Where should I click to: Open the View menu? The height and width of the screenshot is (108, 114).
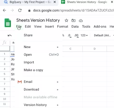(x=38, y=27)
